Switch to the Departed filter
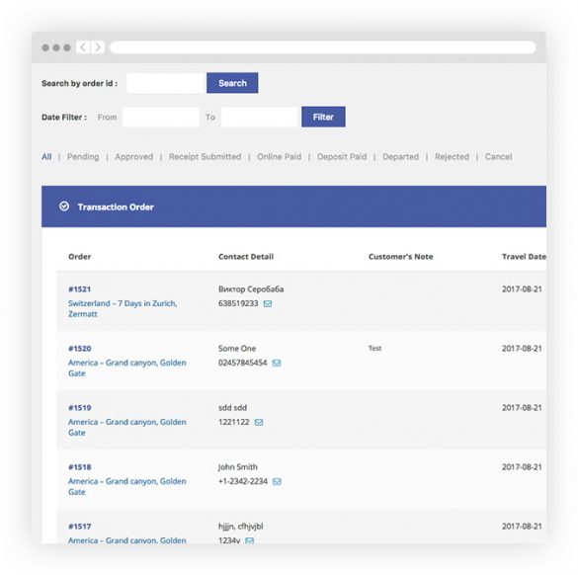 click(401, 157)
